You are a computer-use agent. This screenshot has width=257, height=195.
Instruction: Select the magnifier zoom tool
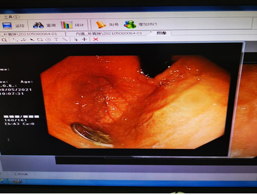[4, 40]
